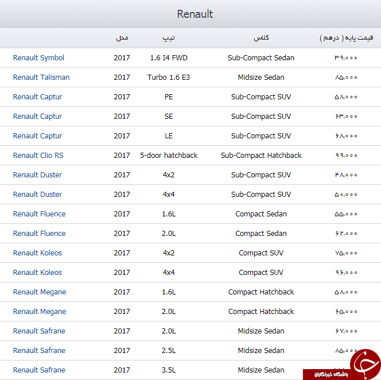Select the Koleos 4x2 price '۷۵,۰۰۰'
This screenshot has height=380, width=381.
point(346,253)
